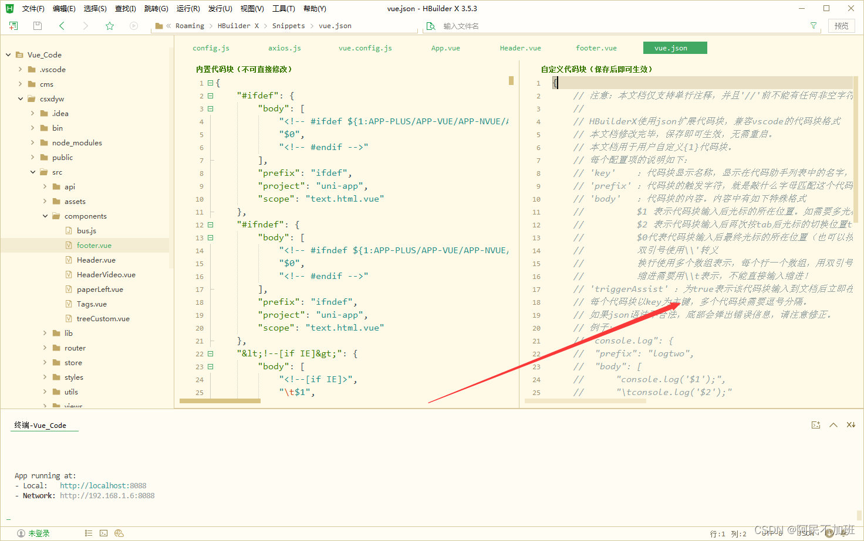The image size is (864, 541).
Task: Expand the .idea folder
Action: (33, 113)
